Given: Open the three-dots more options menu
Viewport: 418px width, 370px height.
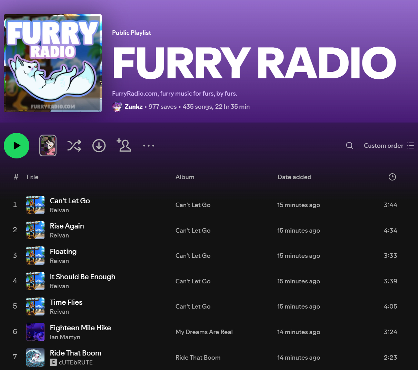Looking at the screenshot, I should pos(149,146).
